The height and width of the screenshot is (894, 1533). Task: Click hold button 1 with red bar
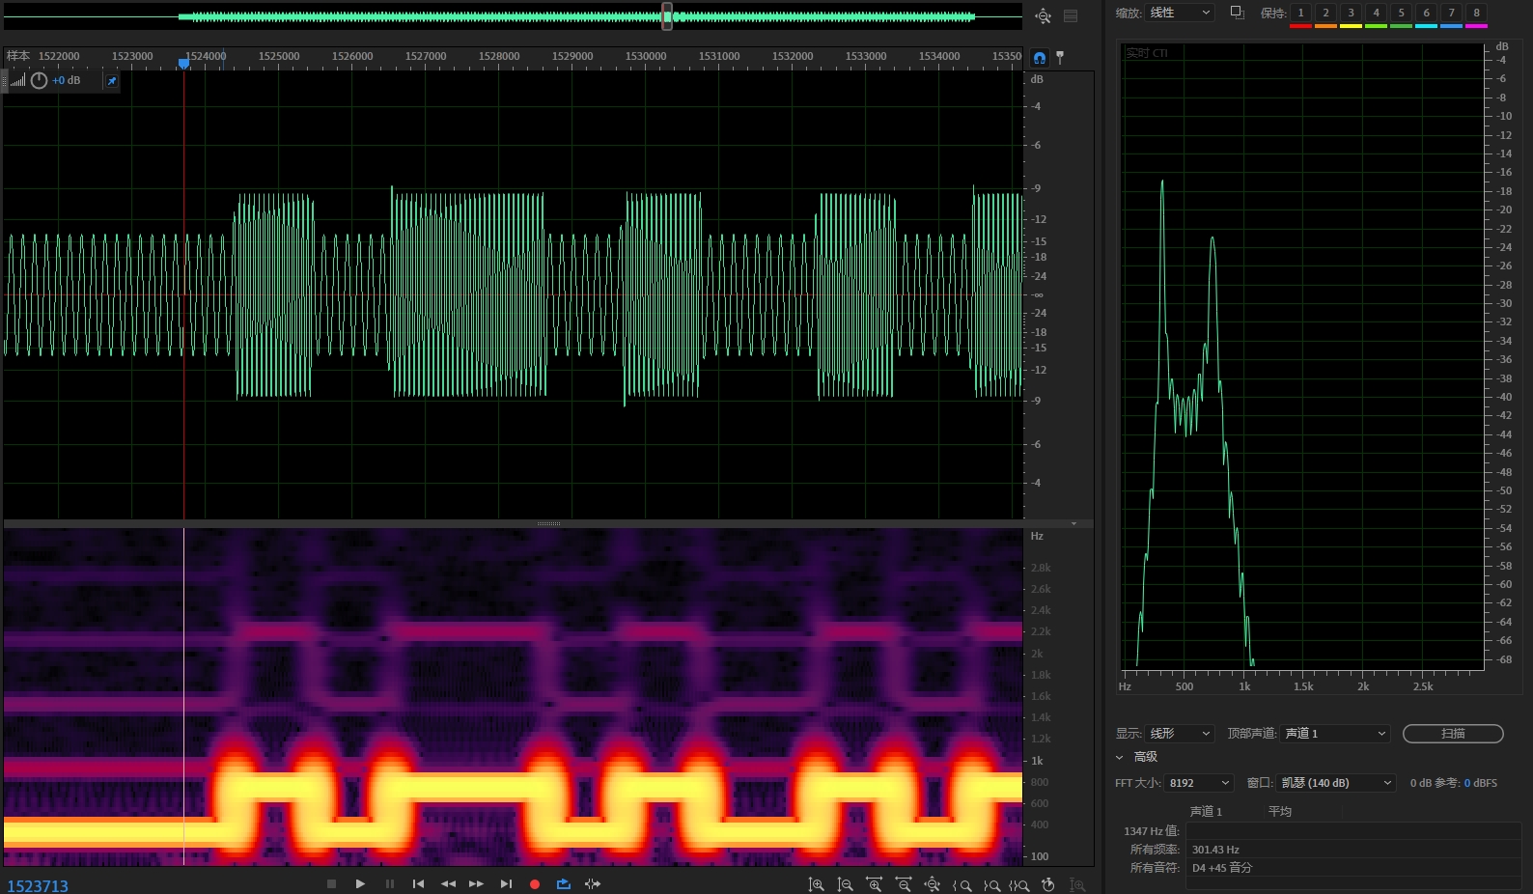1300,14
